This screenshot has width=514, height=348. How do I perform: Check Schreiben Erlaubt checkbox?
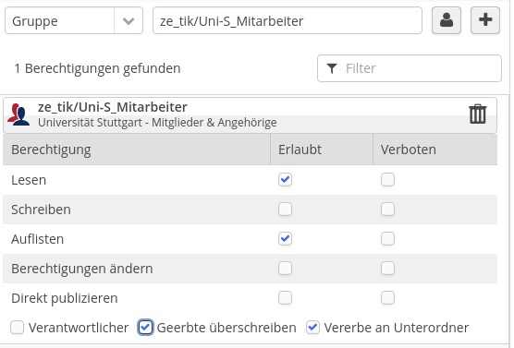pos(285,210)
